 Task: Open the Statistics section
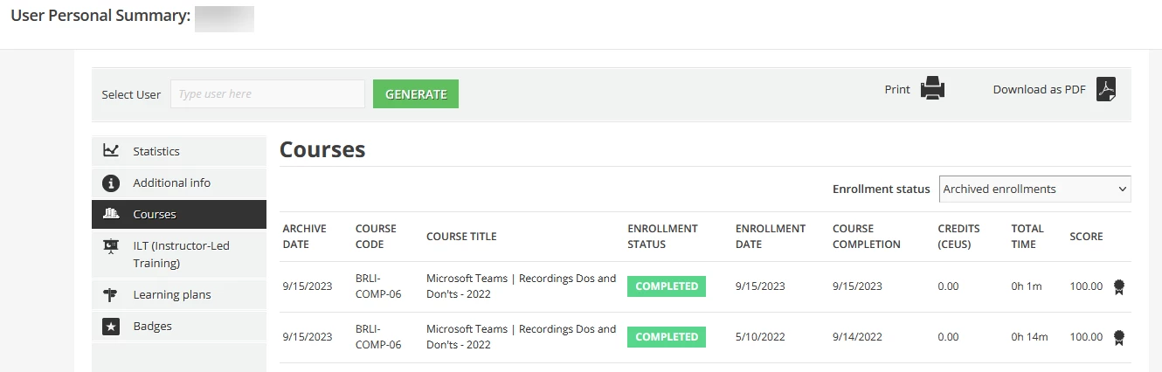click(156, 151)
